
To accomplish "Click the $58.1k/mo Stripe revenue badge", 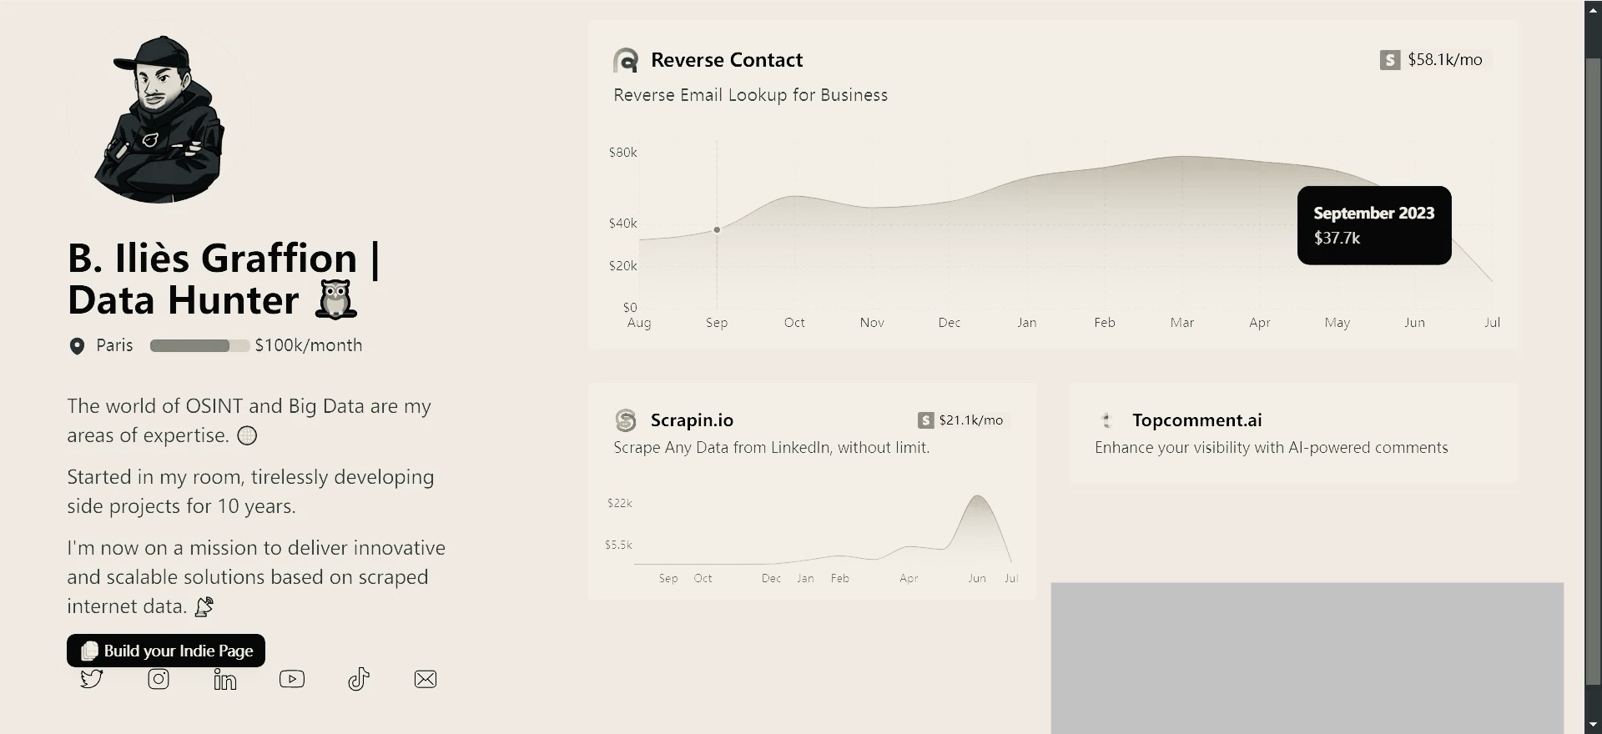I will tap(1433, 60).
